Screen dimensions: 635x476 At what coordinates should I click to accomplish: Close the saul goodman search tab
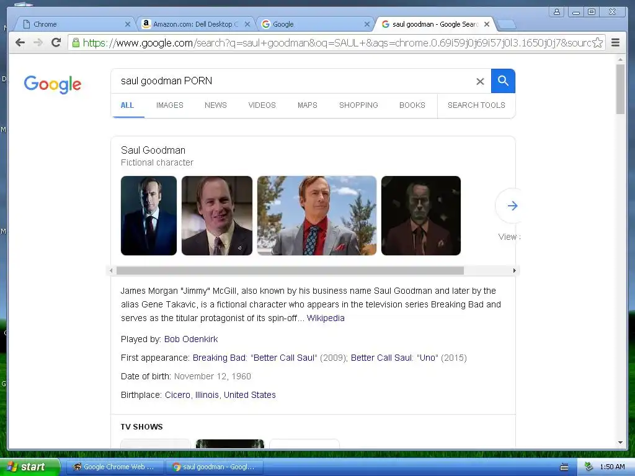click(x=487, y=24)
